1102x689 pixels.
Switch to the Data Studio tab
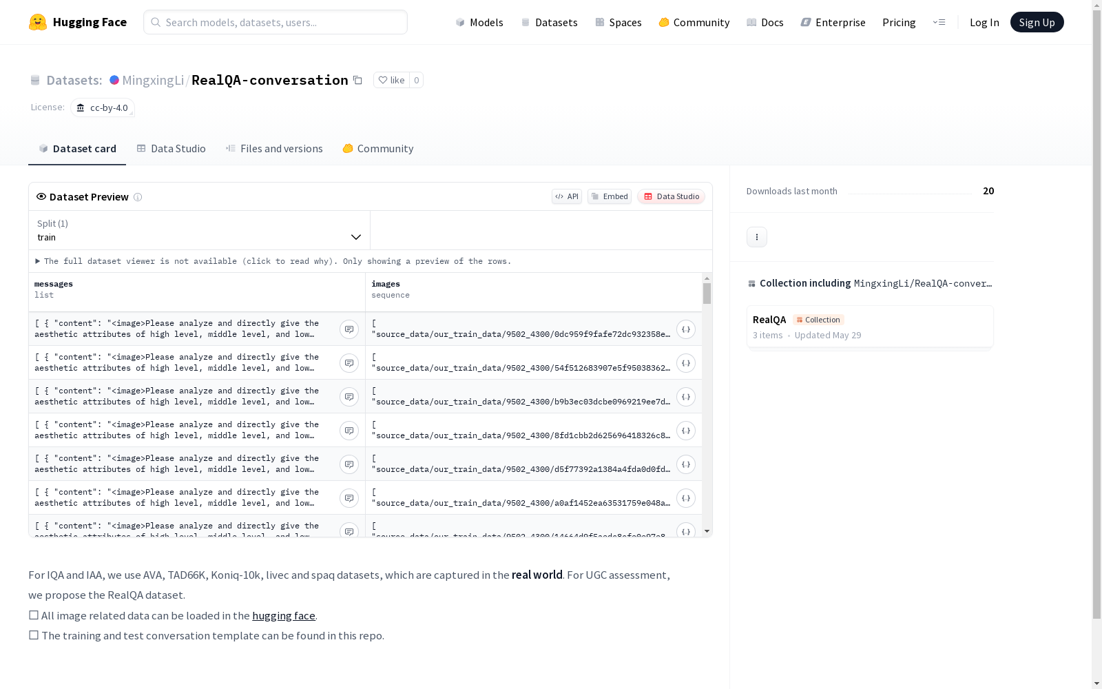point(171,149)
